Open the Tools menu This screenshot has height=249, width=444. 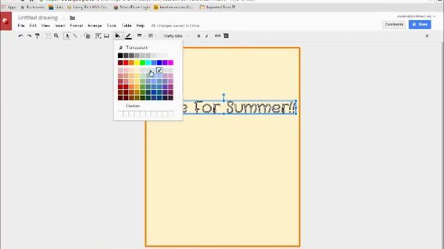pos(112,26)
